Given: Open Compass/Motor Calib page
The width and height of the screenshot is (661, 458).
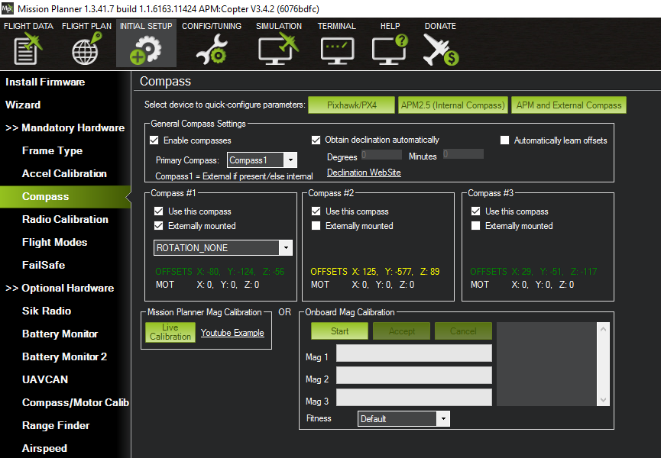Looking at the screenshot, I should (x=76, y=402).
